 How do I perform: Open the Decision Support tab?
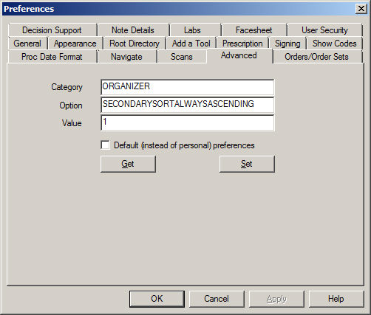(52, 30)
